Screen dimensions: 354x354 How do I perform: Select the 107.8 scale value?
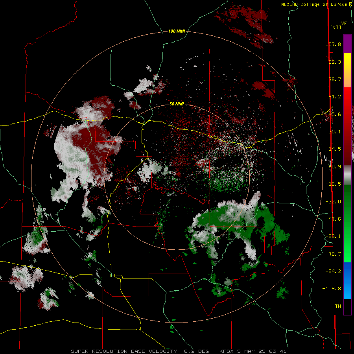[x=333, y=44]
